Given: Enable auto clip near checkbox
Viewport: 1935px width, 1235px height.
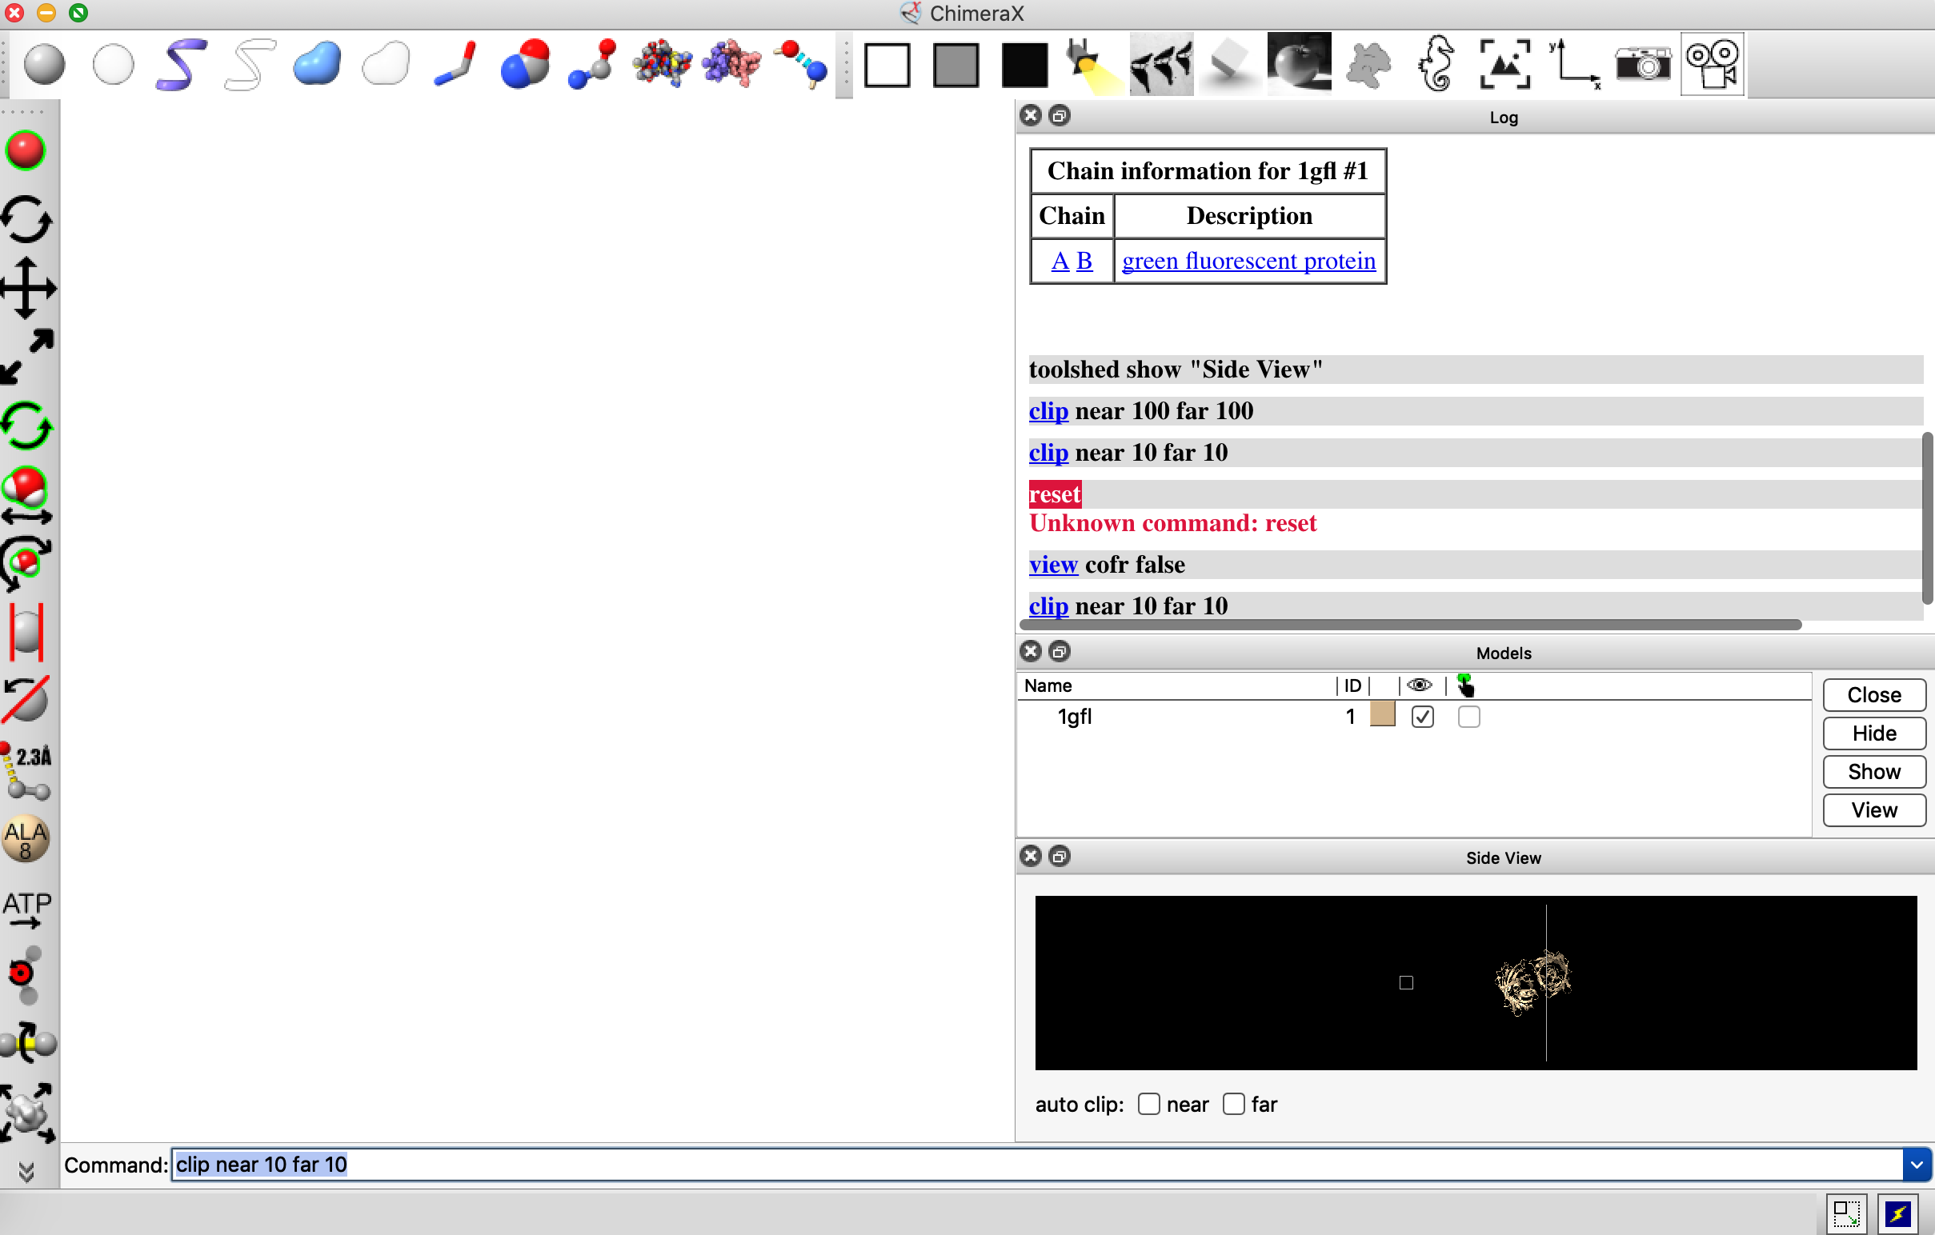Looking at the screenshot, I should [x=1149, y=1104].
